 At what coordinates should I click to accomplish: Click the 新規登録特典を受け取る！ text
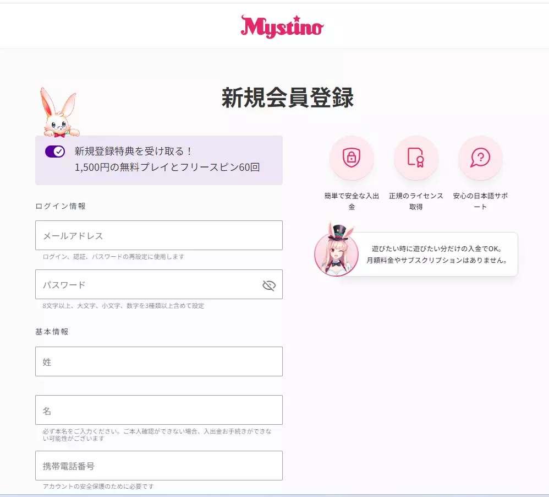point(133,151)
